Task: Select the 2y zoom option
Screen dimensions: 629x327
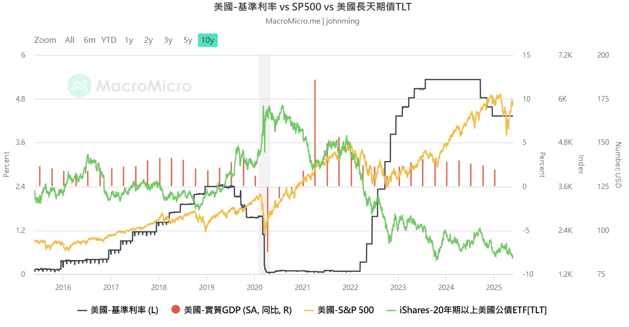Action: tap(148, 40)
